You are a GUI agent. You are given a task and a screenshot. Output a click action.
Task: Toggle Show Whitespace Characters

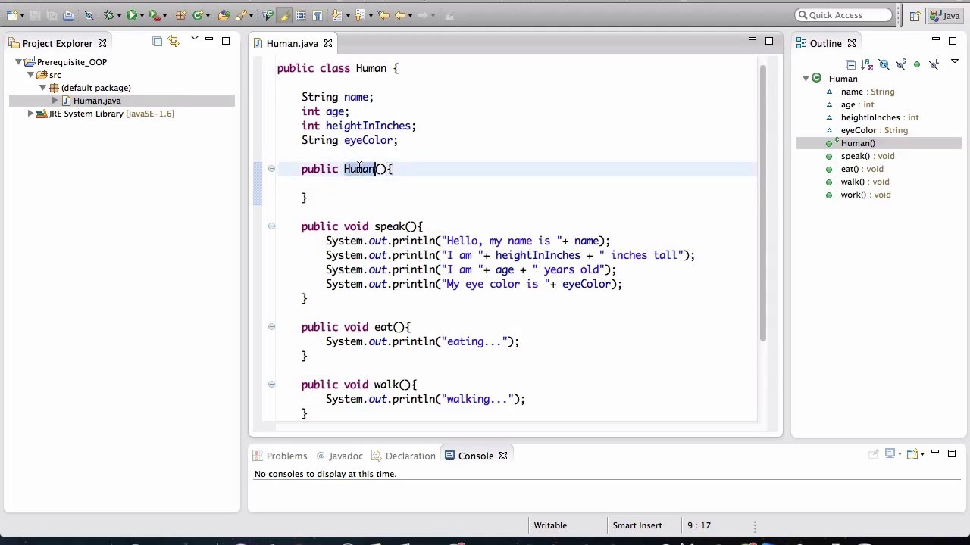[x=318, y=15]
